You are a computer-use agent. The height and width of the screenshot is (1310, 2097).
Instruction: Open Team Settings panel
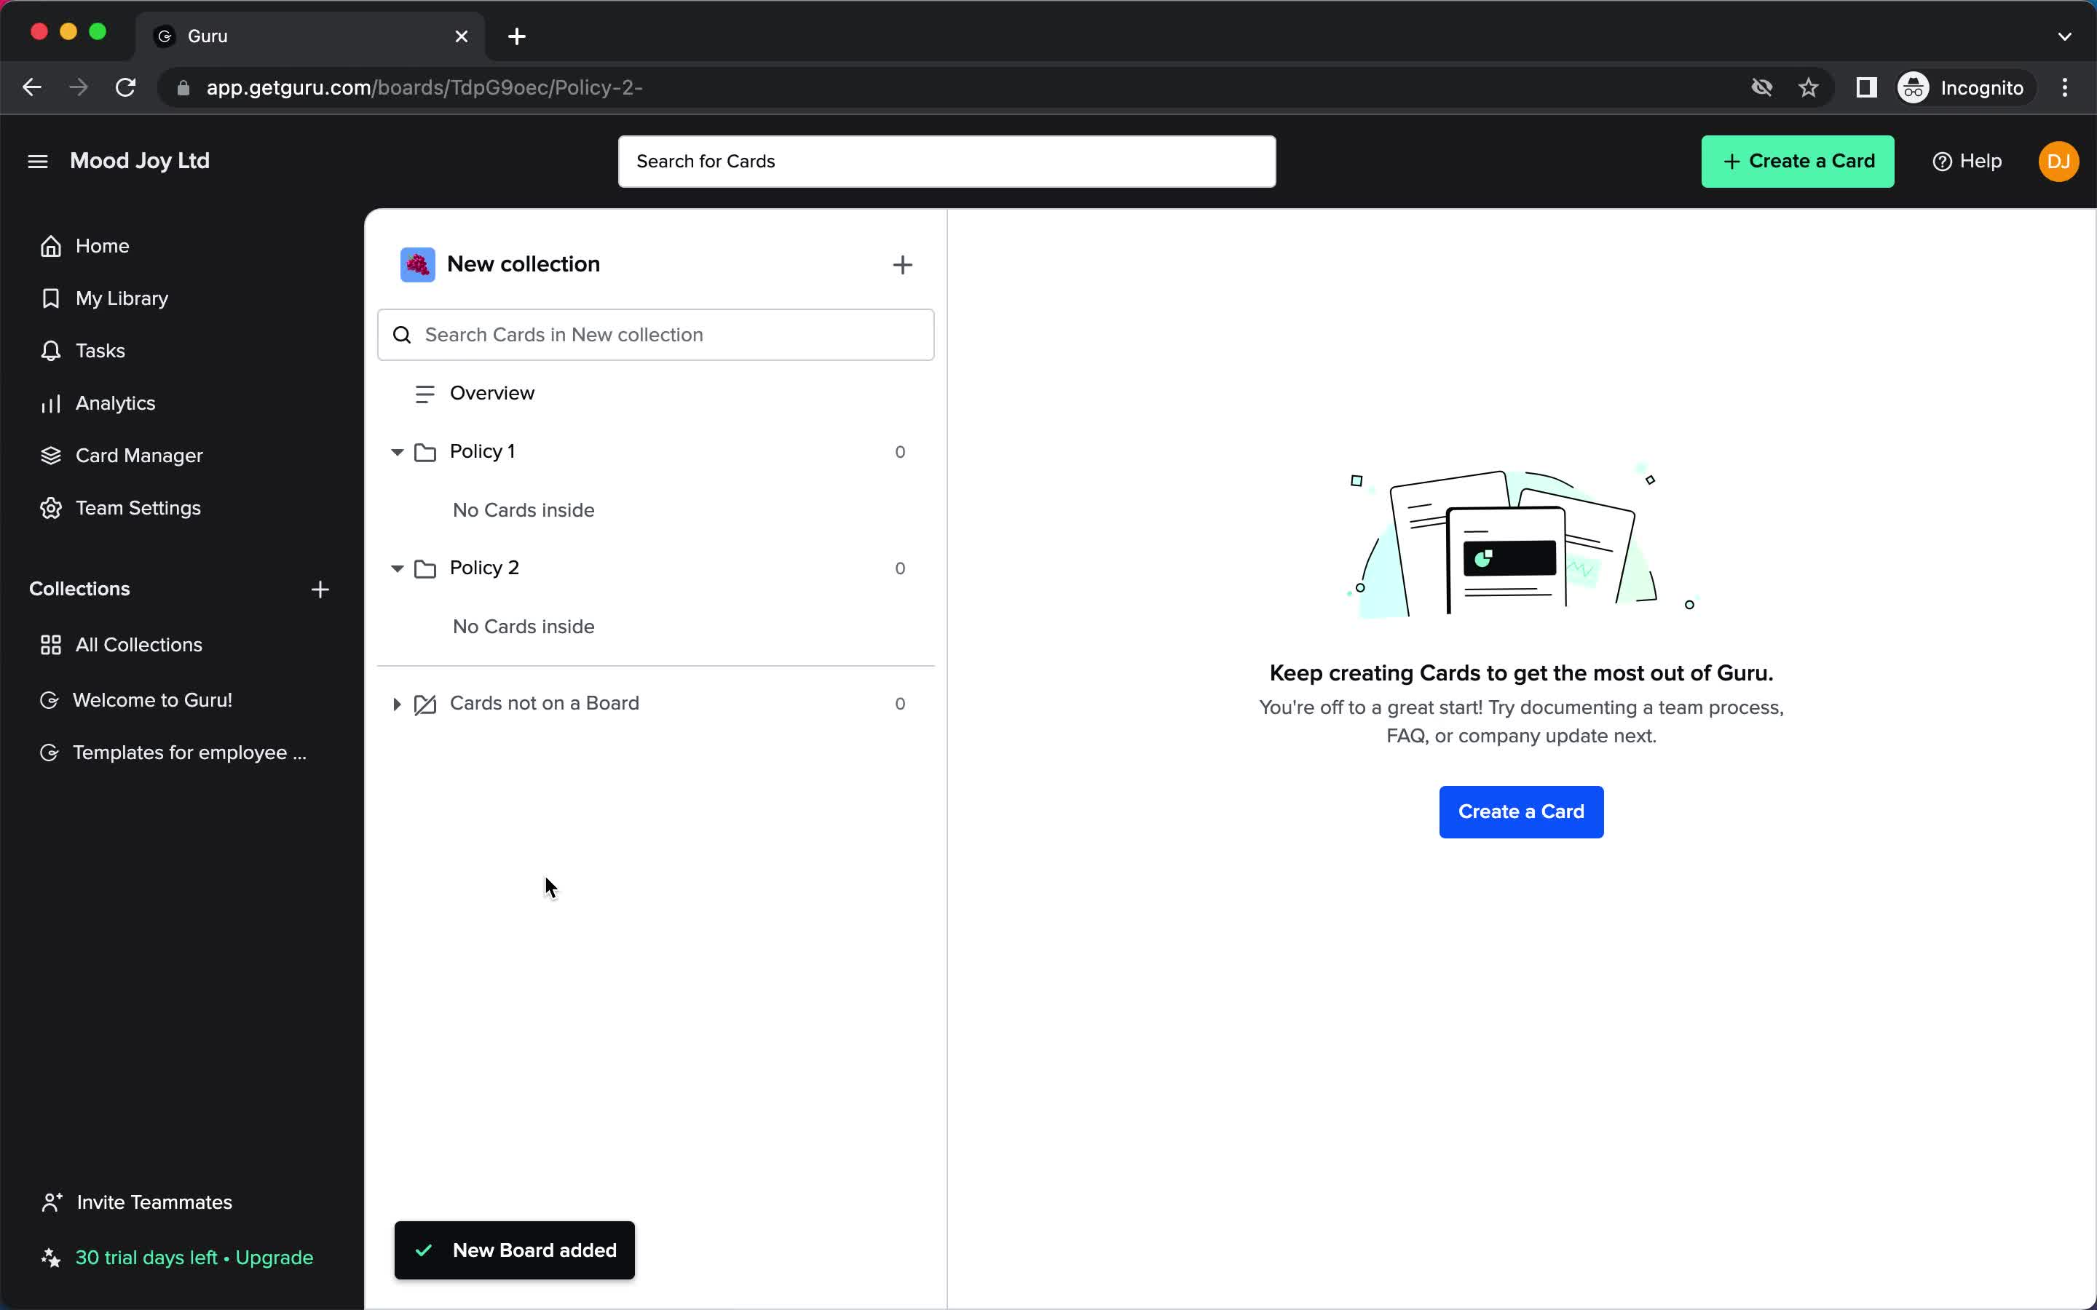pyautogui.click(x=138, y=507)
